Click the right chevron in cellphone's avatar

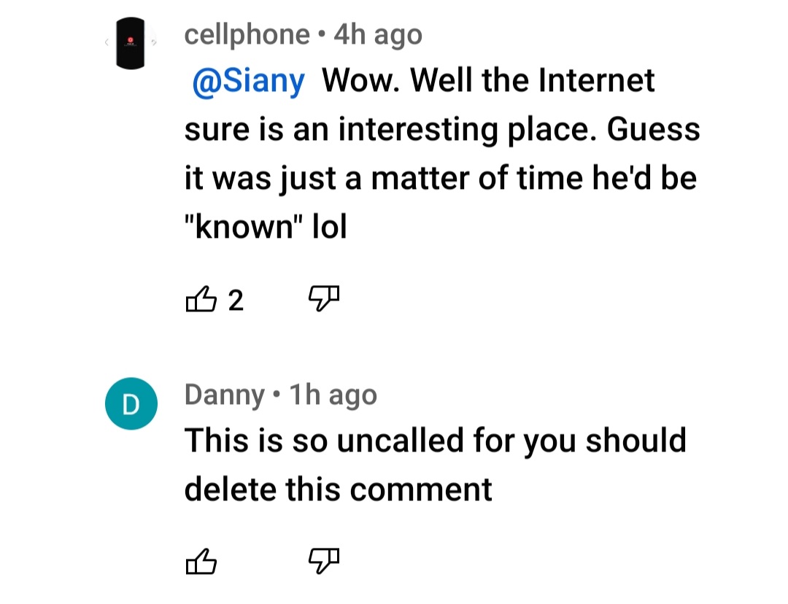[154, 43]
